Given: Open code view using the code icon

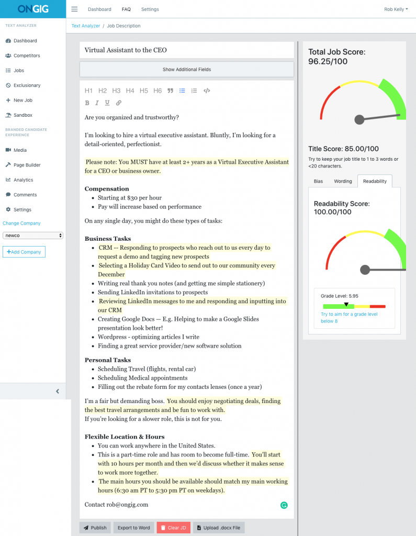Looking at the screenshot, I should tap(207, 91).
